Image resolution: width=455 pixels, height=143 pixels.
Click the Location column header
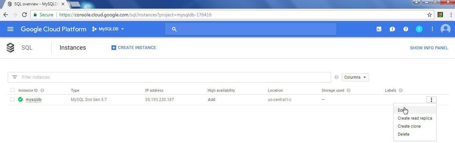pyautogui.click(x=275, y=90)
